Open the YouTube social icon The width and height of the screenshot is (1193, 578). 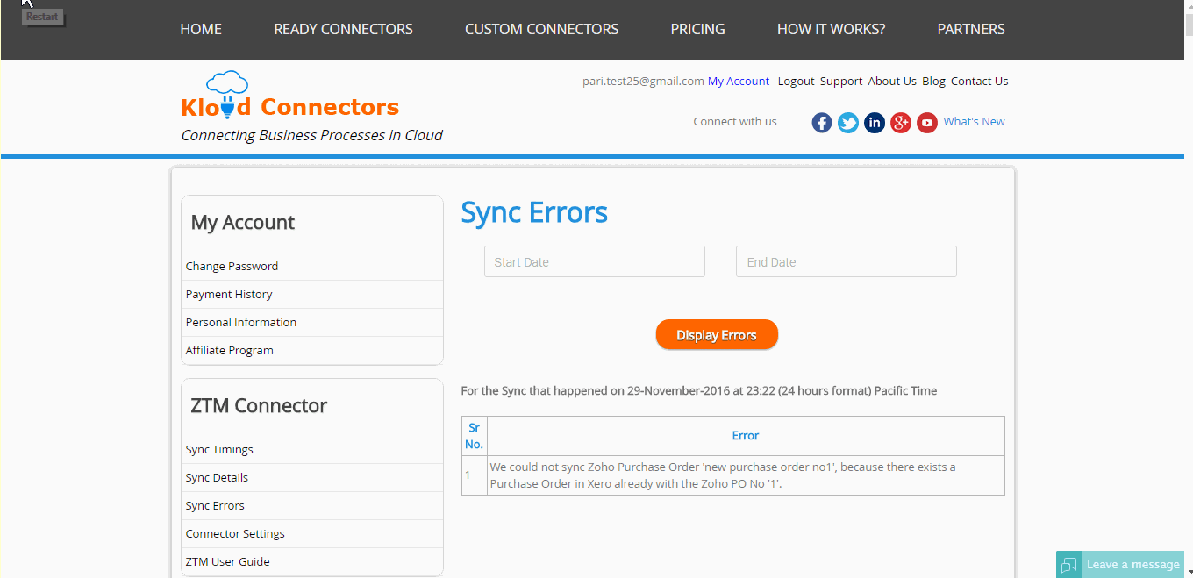(927, 123)
